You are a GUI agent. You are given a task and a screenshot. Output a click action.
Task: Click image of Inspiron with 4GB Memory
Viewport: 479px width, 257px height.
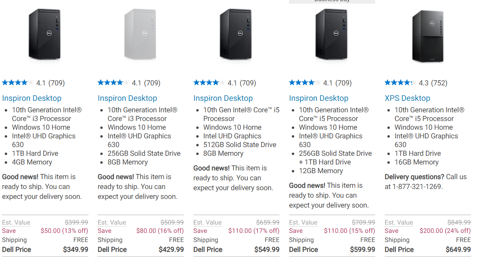point(44,35)
